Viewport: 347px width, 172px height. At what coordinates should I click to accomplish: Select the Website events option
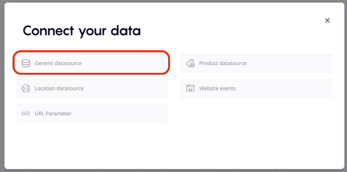(256, 88)
